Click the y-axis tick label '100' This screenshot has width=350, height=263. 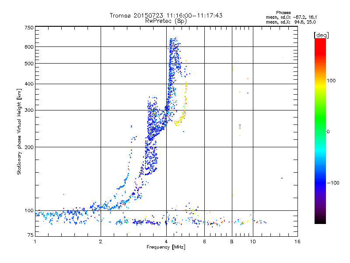29,211
